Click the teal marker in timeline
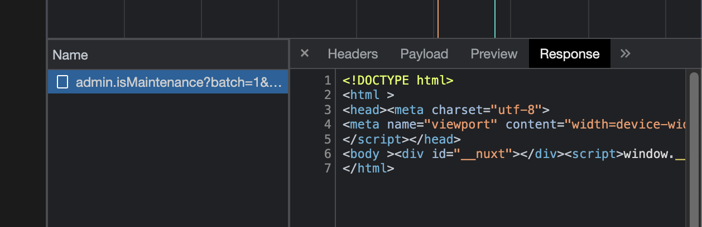This screenshot has height=227, width=702. click(494, 18)
